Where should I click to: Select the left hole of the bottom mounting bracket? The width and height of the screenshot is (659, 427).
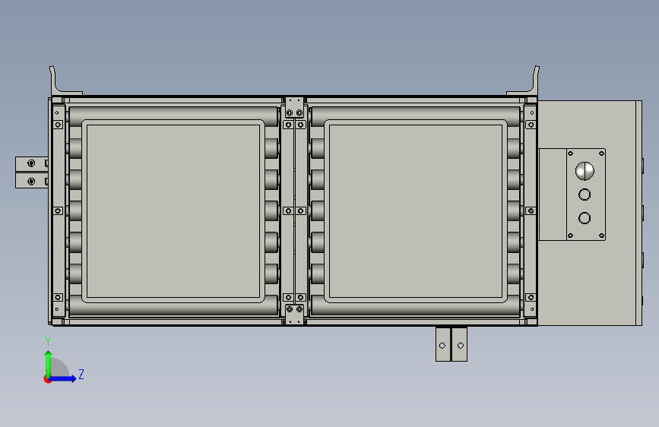click(x=442, y=346)
